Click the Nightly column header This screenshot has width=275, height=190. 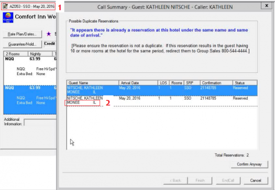40,54
